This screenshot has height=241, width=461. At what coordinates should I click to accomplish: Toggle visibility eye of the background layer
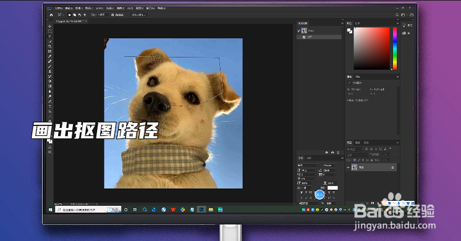pos(348,167)
